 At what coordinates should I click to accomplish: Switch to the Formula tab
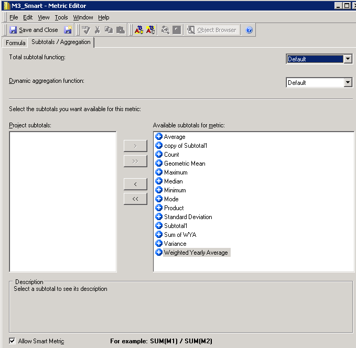pyautogui.click(x=16, y=42)
